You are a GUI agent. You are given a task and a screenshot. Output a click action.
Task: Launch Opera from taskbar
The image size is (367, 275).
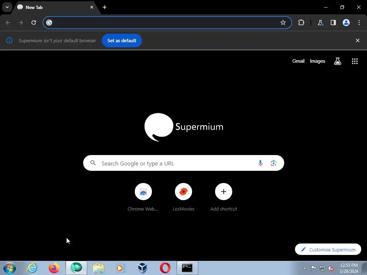pos(165,268)
